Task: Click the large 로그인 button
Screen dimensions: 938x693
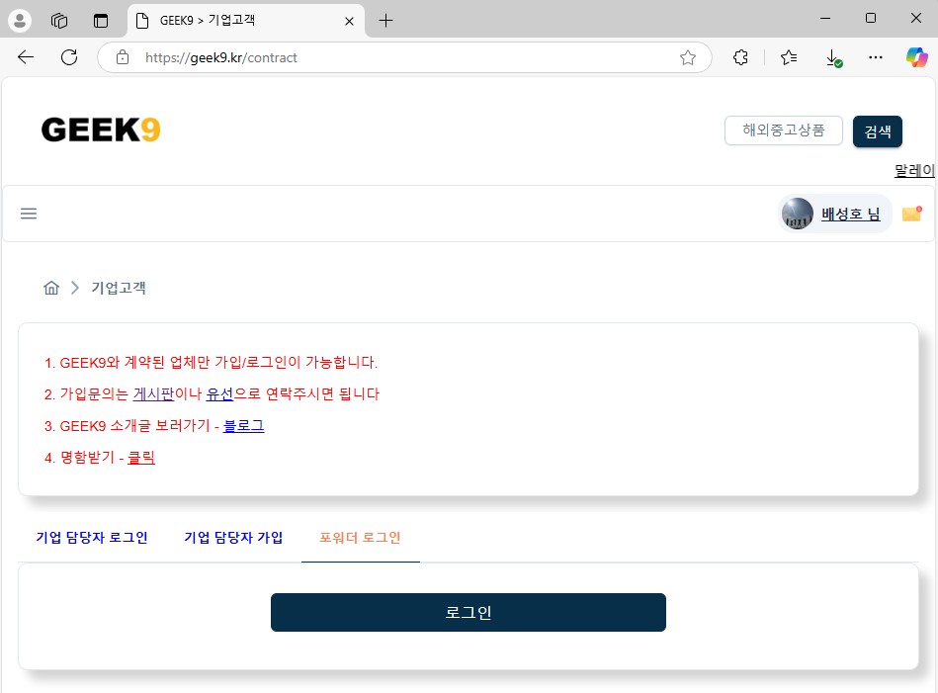Action: (x=469, y=612)
